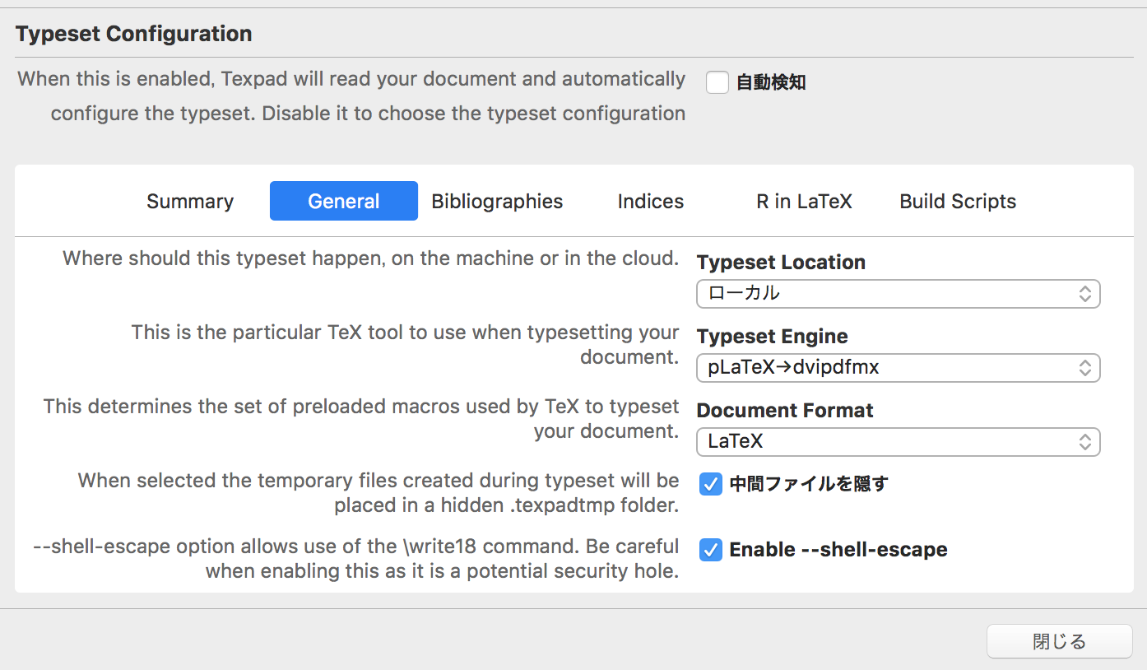The image size is (1147, 670).
Task: Disable the Enable --shell-escape checkbox
Action: tap(710, 550)
